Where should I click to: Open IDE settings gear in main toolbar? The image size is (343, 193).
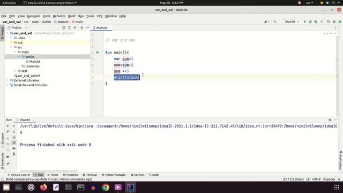tap(334, 21)
